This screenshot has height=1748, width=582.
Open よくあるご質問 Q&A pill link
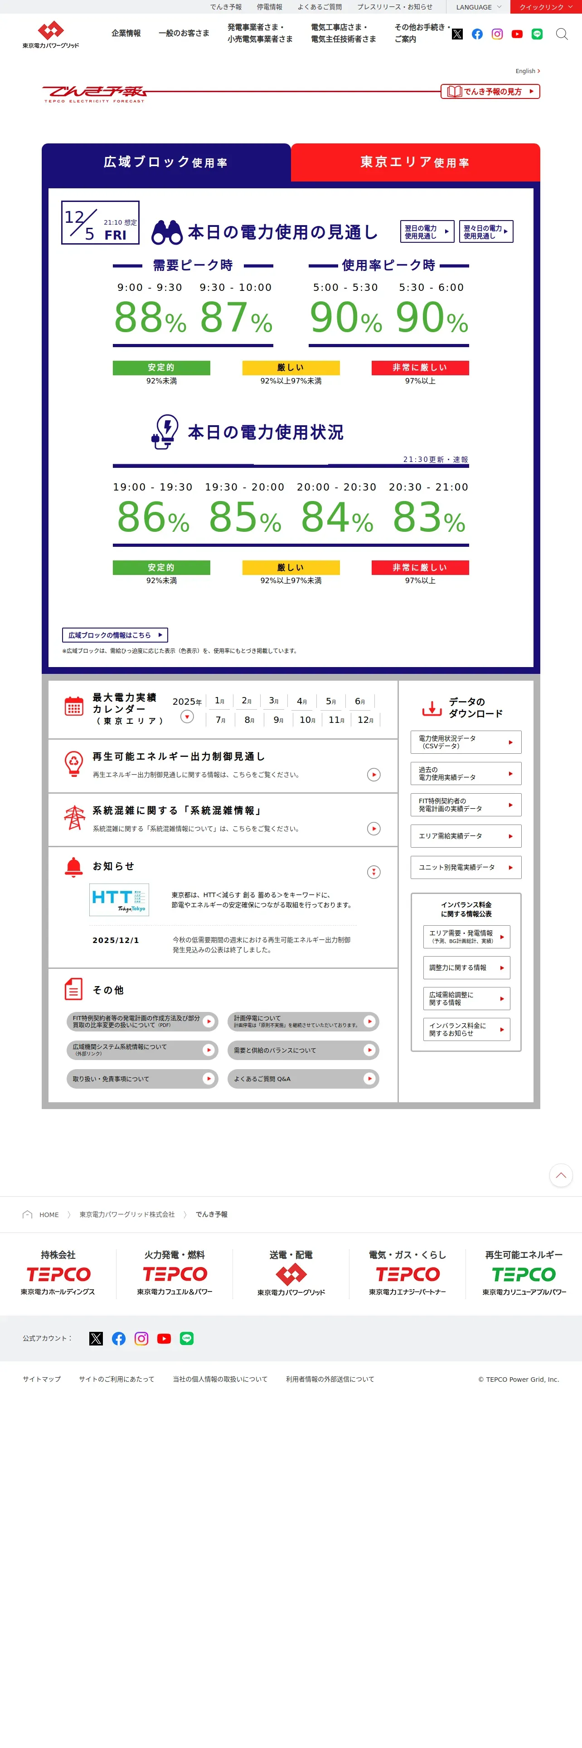pos(303,1079)
